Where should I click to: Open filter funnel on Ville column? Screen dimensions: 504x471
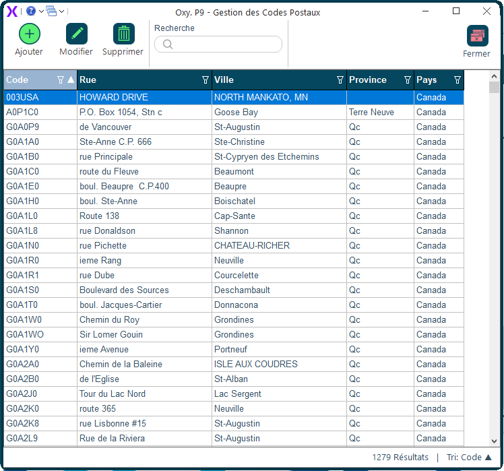click(340, 80)
